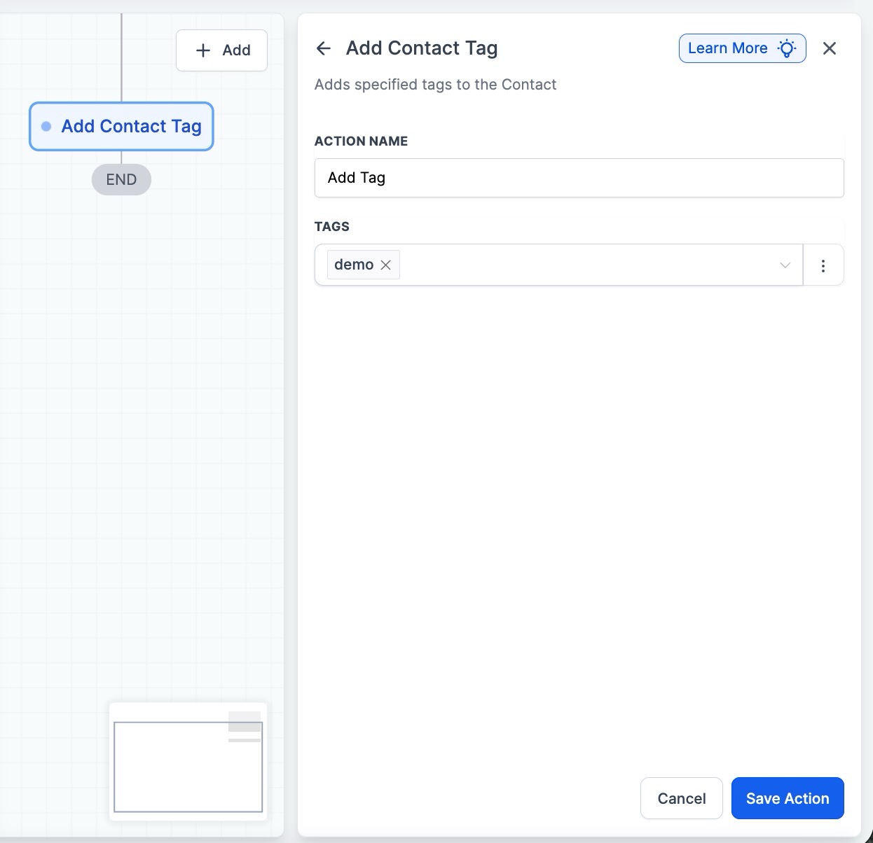Open the Learn More link
Viewport: 873px width, 843px height.
(727, 48)
